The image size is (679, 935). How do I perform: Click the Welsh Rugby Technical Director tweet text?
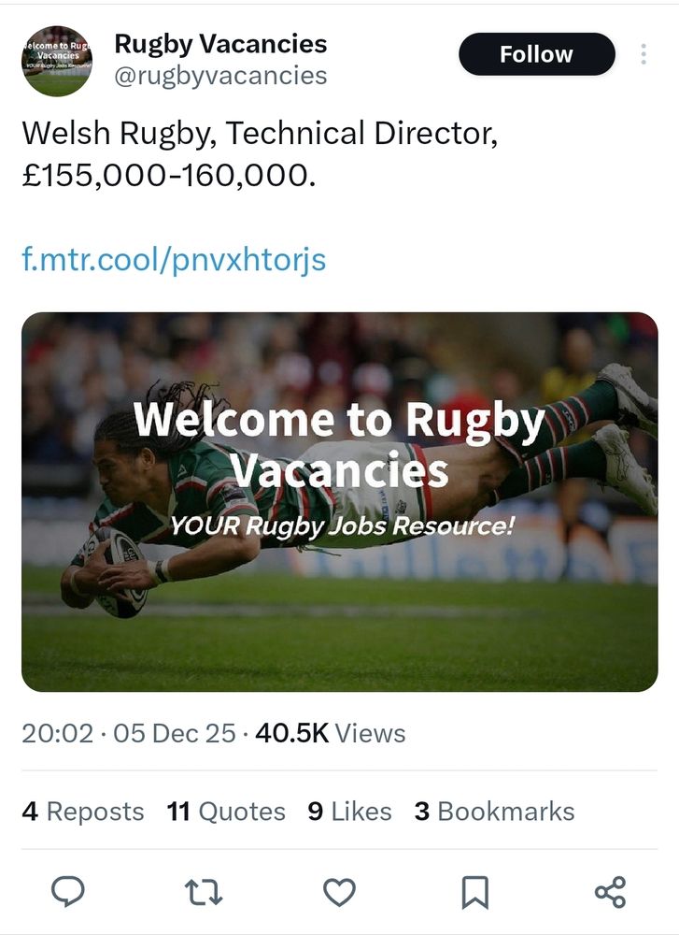click(260, 153)
